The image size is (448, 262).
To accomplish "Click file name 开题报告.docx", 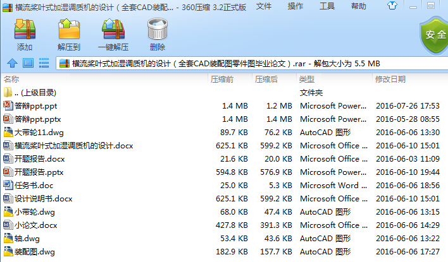I will [39, 159].
